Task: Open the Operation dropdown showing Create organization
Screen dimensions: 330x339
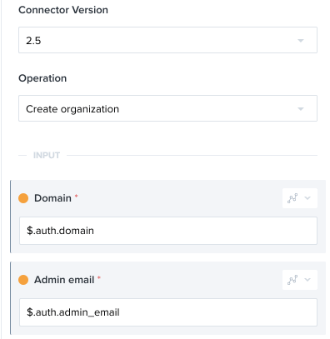Action: [167, 108]
